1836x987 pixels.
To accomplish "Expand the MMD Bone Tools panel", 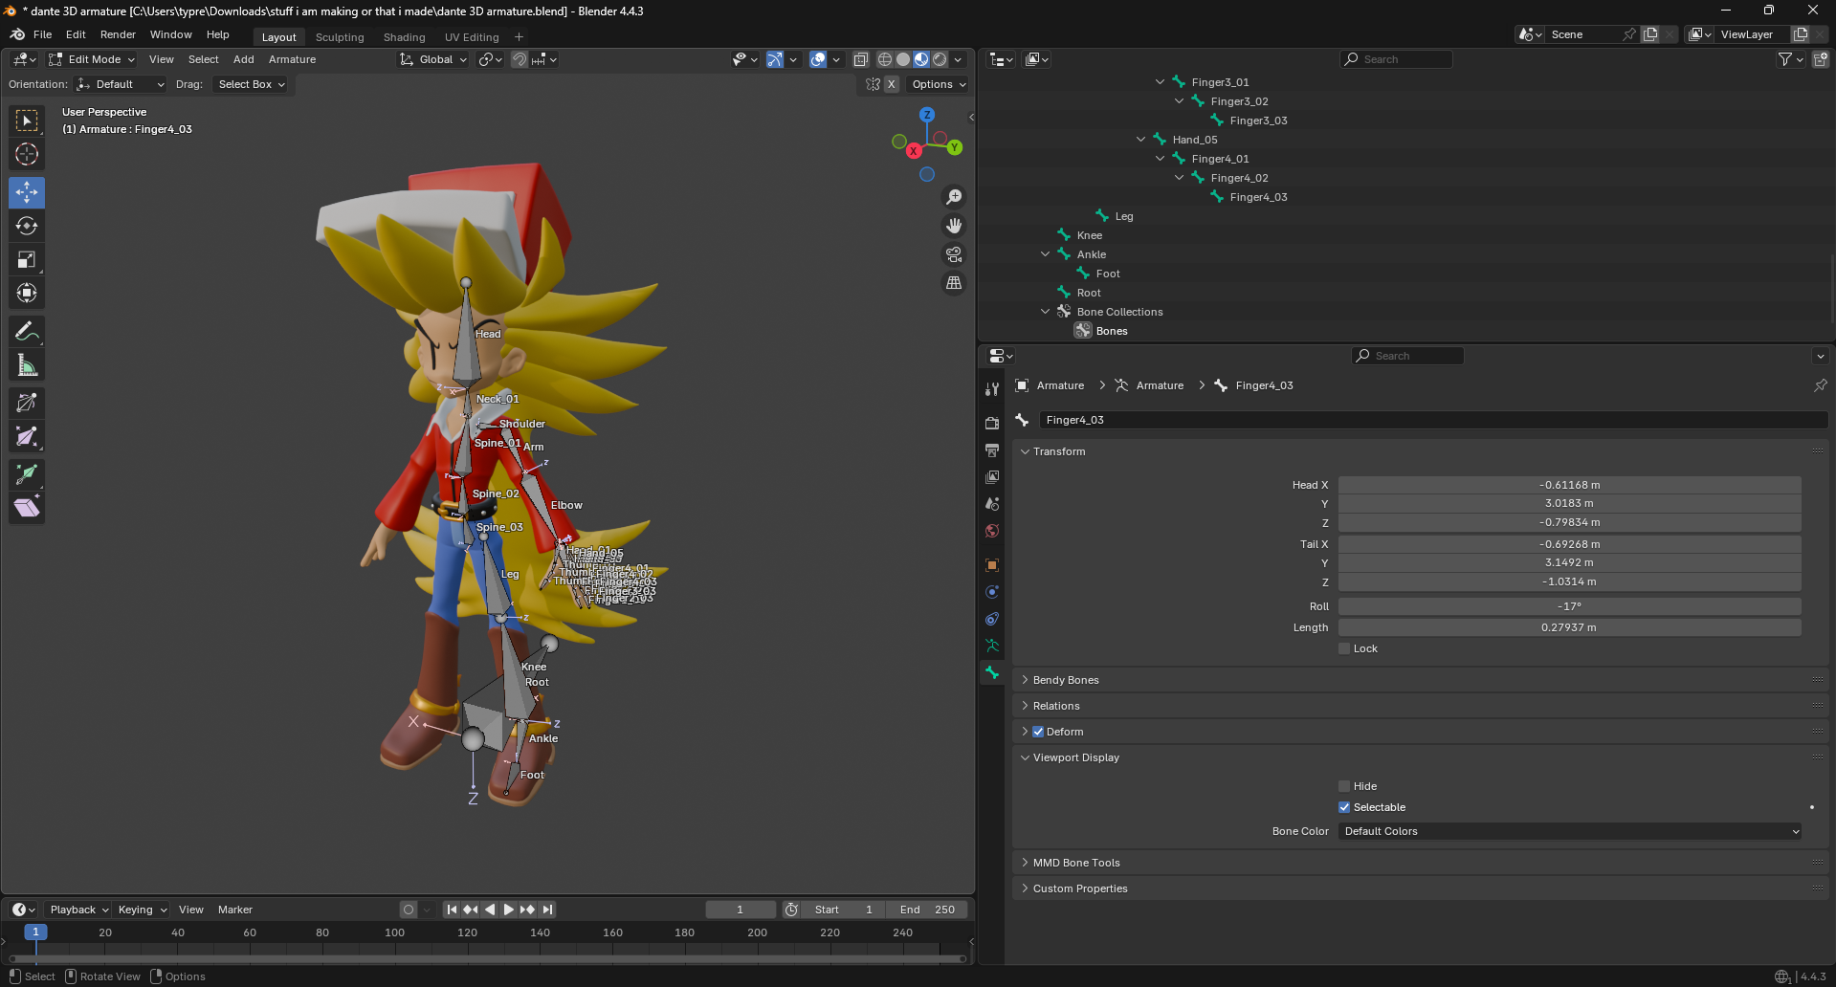I will click(1076, 863).
